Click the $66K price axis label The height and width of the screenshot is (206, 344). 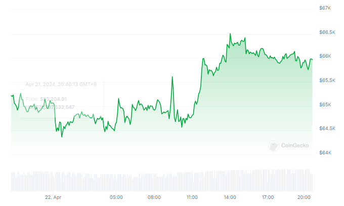(325, 56)
